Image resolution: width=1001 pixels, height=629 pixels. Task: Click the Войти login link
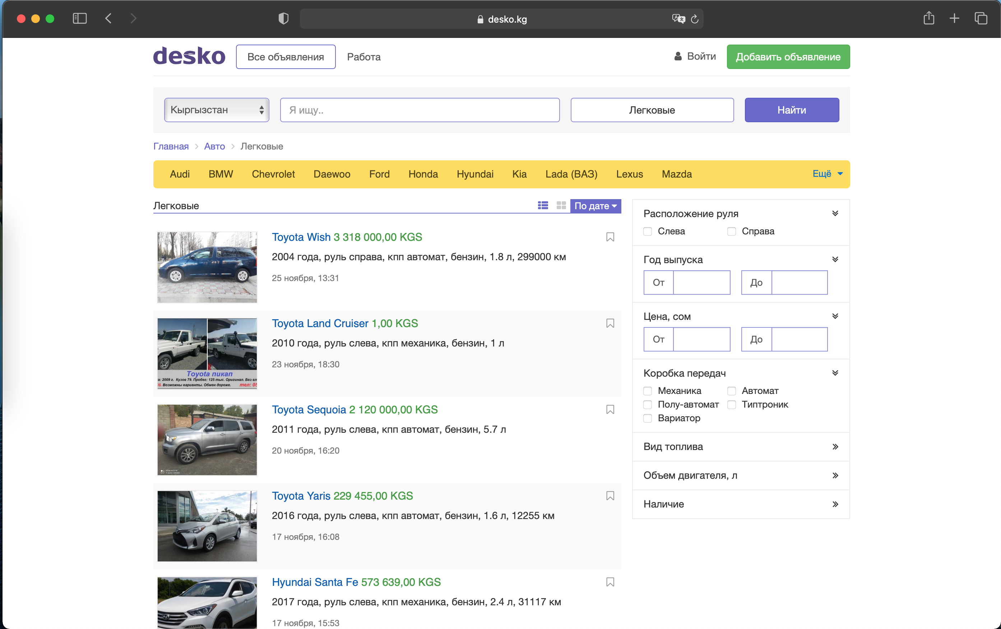(x=701, y=56)
